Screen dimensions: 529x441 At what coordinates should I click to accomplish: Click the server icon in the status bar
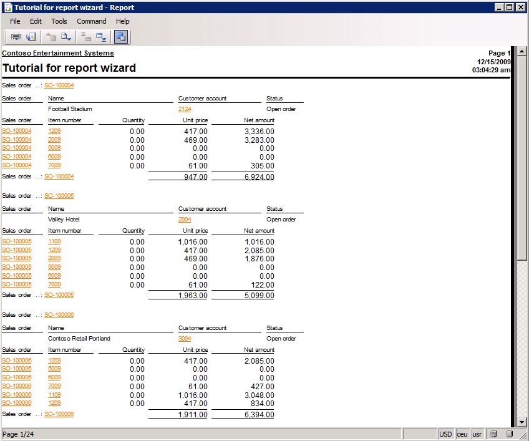tap(510, 434)
